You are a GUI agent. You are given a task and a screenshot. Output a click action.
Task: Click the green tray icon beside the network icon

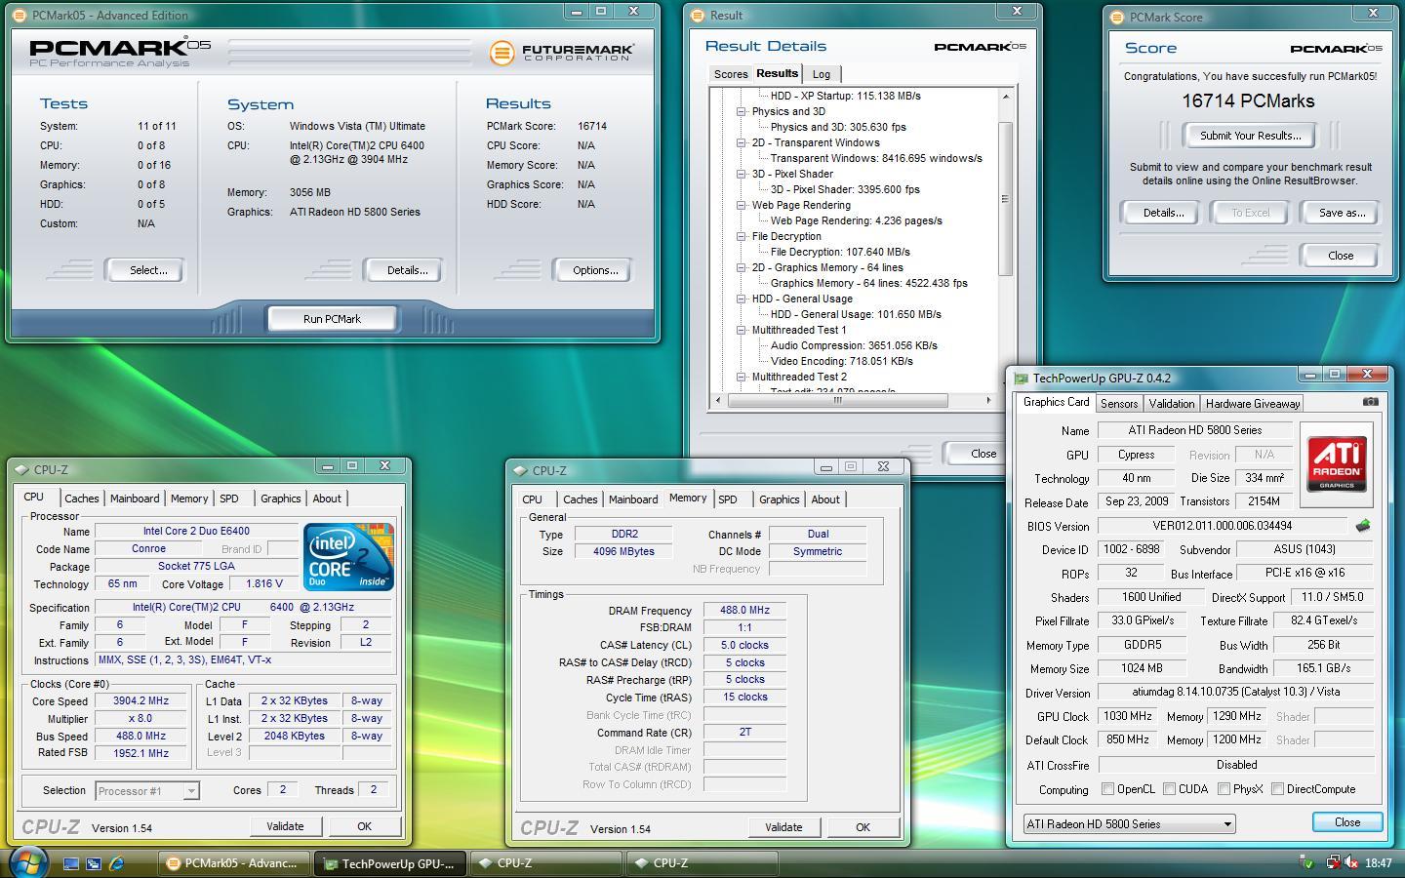click(1307, 862)
